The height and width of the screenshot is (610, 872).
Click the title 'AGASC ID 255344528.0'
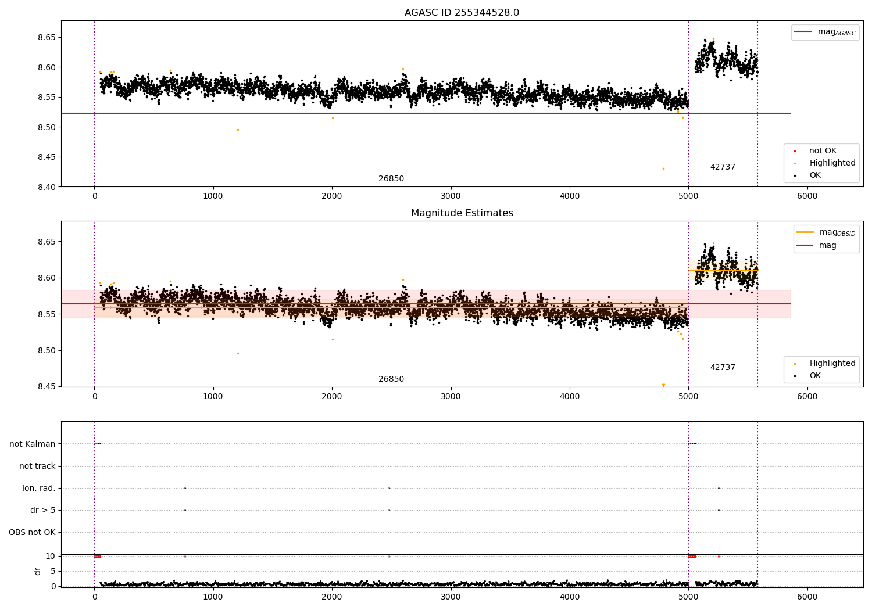462,13
